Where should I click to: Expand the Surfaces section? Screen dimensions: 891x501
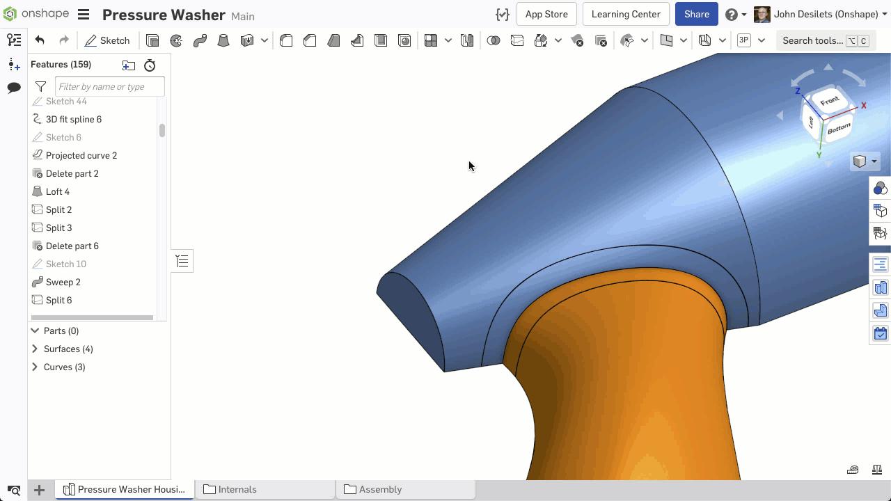coord(35,349)
